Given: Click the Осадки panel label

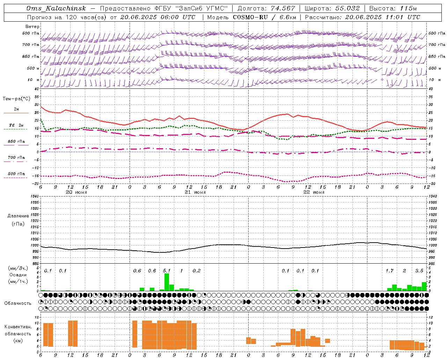Looking at the screenshot, I should click(x=18, y=275).
